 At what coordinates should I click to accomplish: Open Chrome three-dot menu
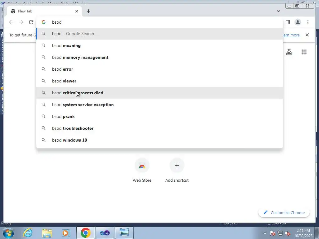pos(308,22)
